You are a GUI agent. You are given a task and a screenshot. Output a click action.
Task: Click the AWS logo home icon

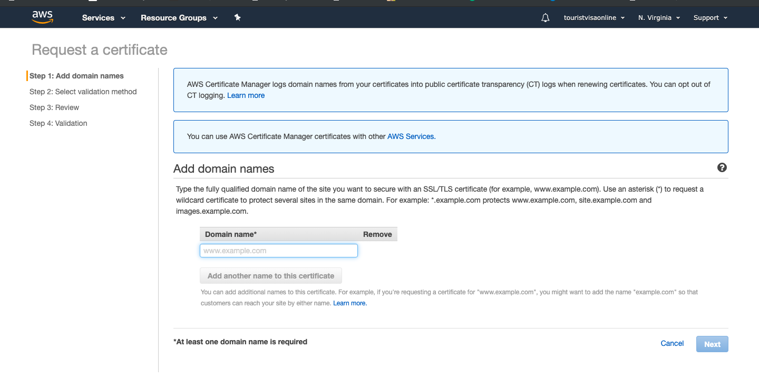(x=42, y=17)
